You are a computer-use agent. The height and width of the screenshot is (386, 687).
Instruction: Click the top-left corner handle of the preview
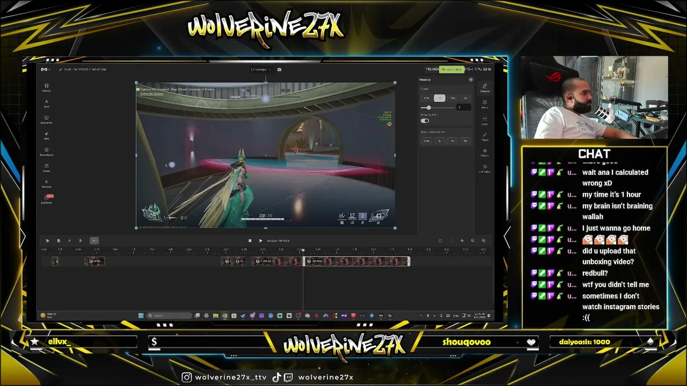pyautogui.click(x=136, y=83)
